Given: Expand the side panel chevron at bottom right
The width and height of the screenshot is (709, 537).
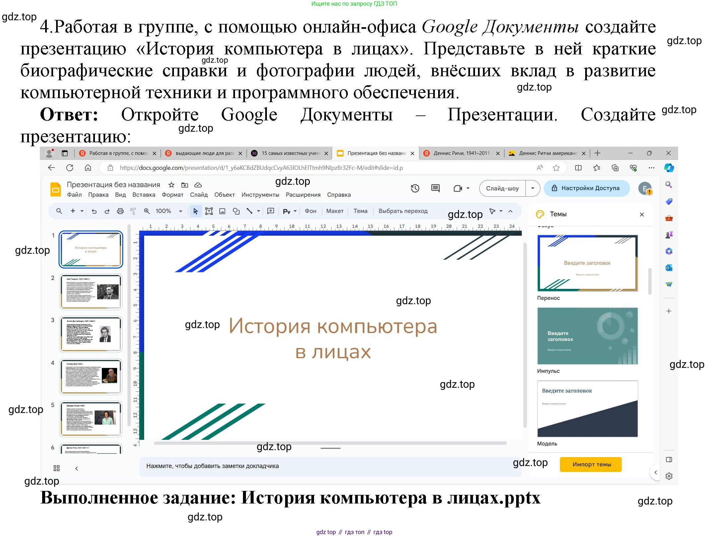Looking at the screenshot, I should click(x=655, y=472).
